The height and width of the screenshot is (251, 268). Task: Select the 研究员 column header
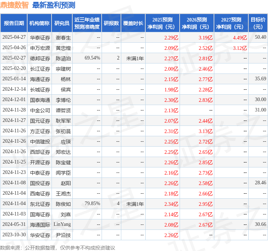[62, 23]
